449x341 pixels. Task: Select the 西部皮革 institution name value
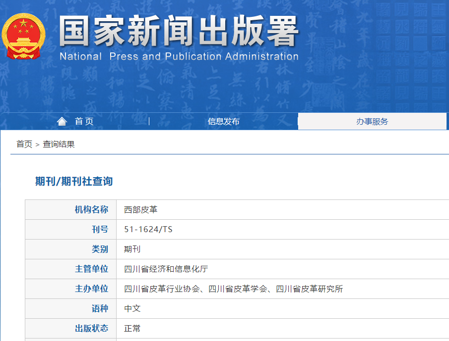pyautogui.click(x=140, y=209)
